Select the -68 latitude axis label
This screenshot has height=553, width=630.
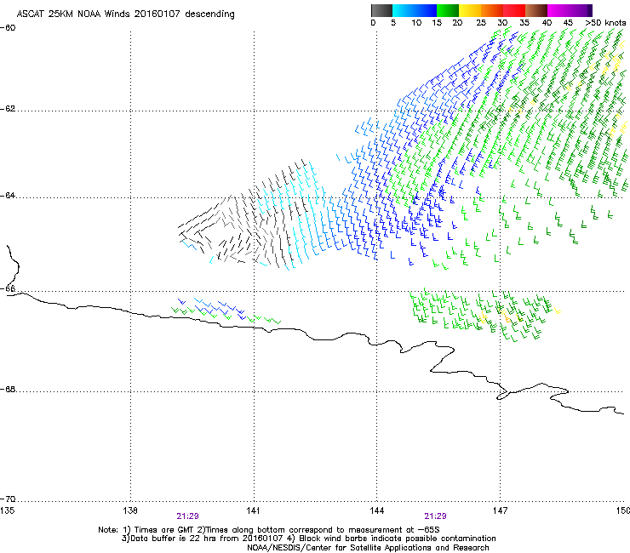[x=8, y=390]
